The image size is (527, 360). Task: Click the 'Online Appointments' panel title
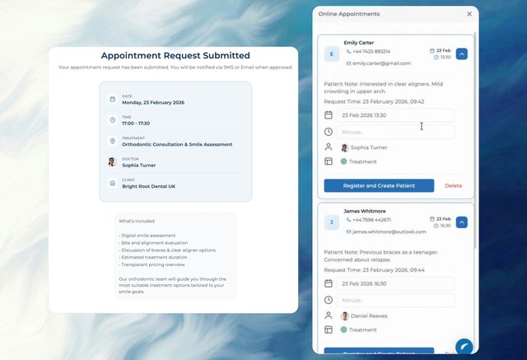pos(349,14)
